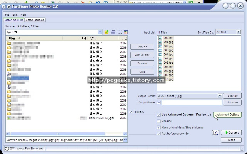Switch to the Batch Rename tab
This screenshot has height=154, width=247.
click(x=35, y=20)
